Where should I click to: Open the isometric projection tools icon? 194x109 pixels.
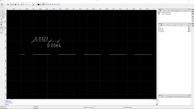click(1, 33)
